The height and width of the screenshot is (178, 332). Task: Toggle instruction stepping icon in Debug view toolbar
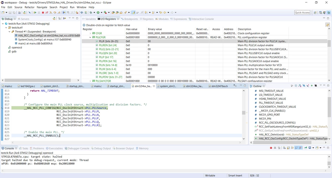click(64, 19)
